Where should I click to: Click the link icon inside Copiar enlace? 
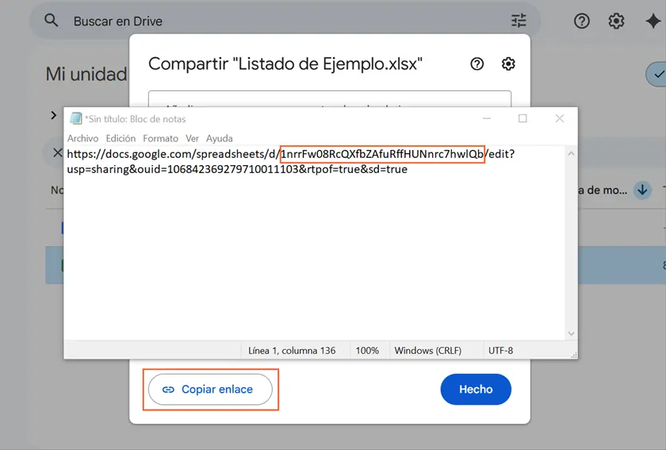pyautogui.click(x=168, y=390)
